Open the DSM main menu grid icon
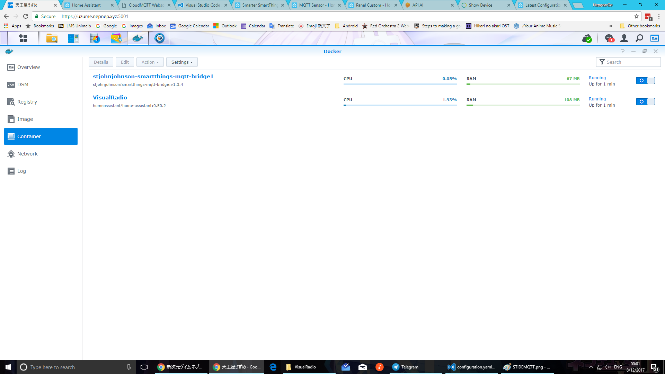Screen dimensions: 665x374 [x=23, y=38]
